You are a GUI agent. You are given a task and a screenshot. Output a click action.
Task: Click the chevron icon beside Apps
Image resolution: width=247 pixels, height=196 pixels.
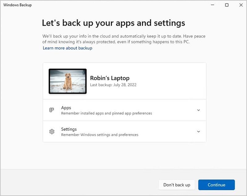[199, 110]
